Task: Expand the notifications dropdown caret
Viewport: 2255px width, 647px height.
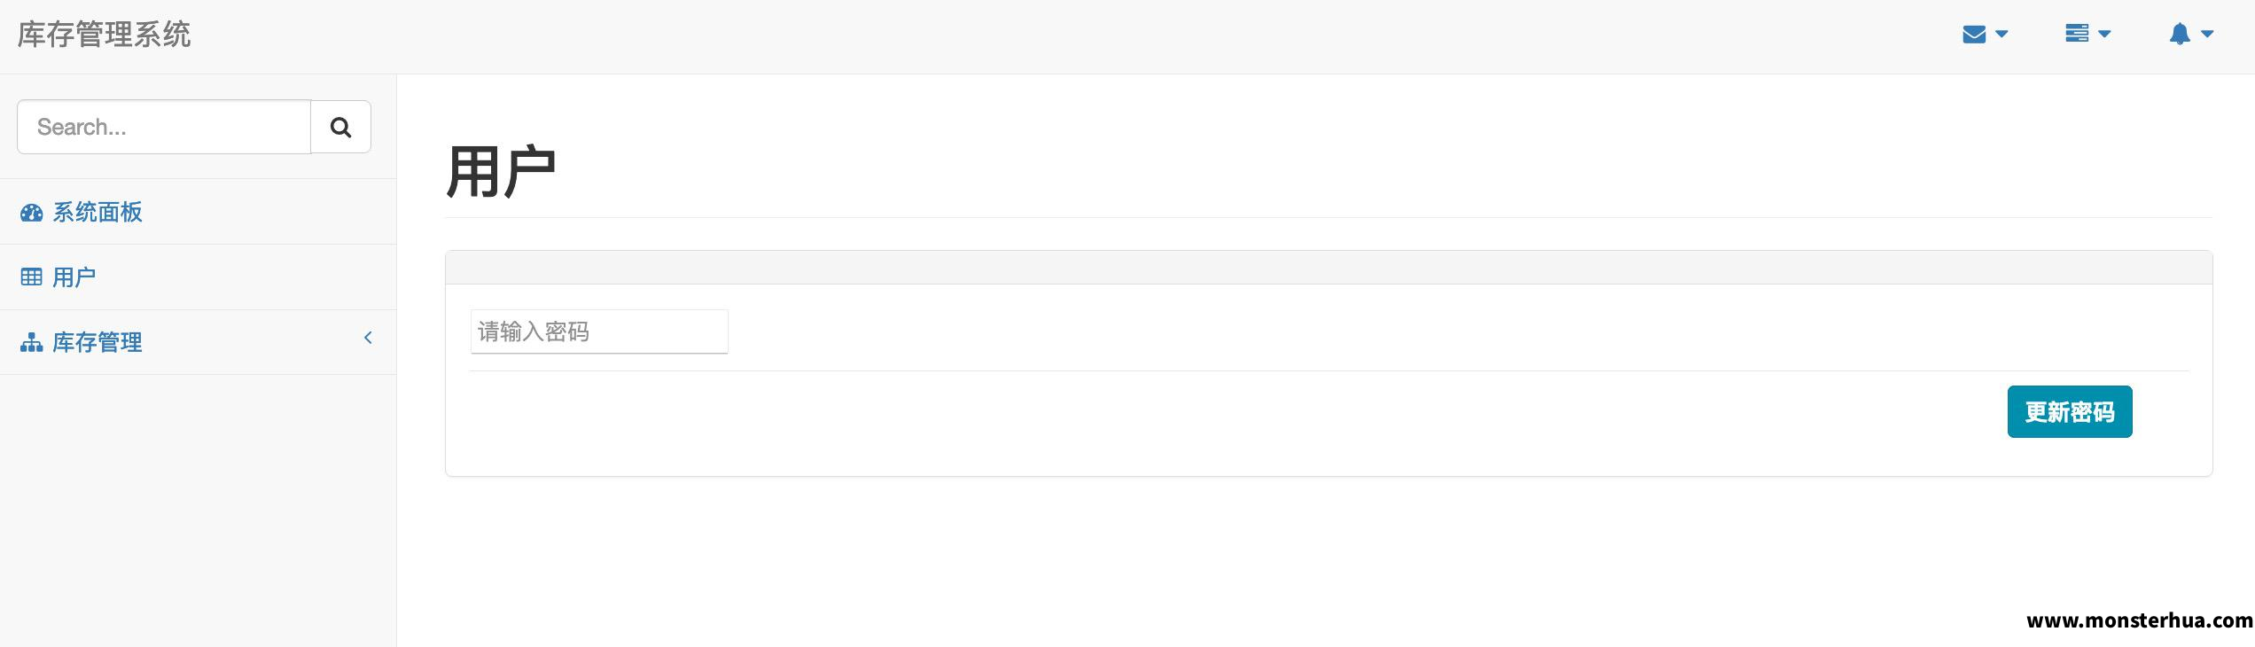Action: point(2207,35)
